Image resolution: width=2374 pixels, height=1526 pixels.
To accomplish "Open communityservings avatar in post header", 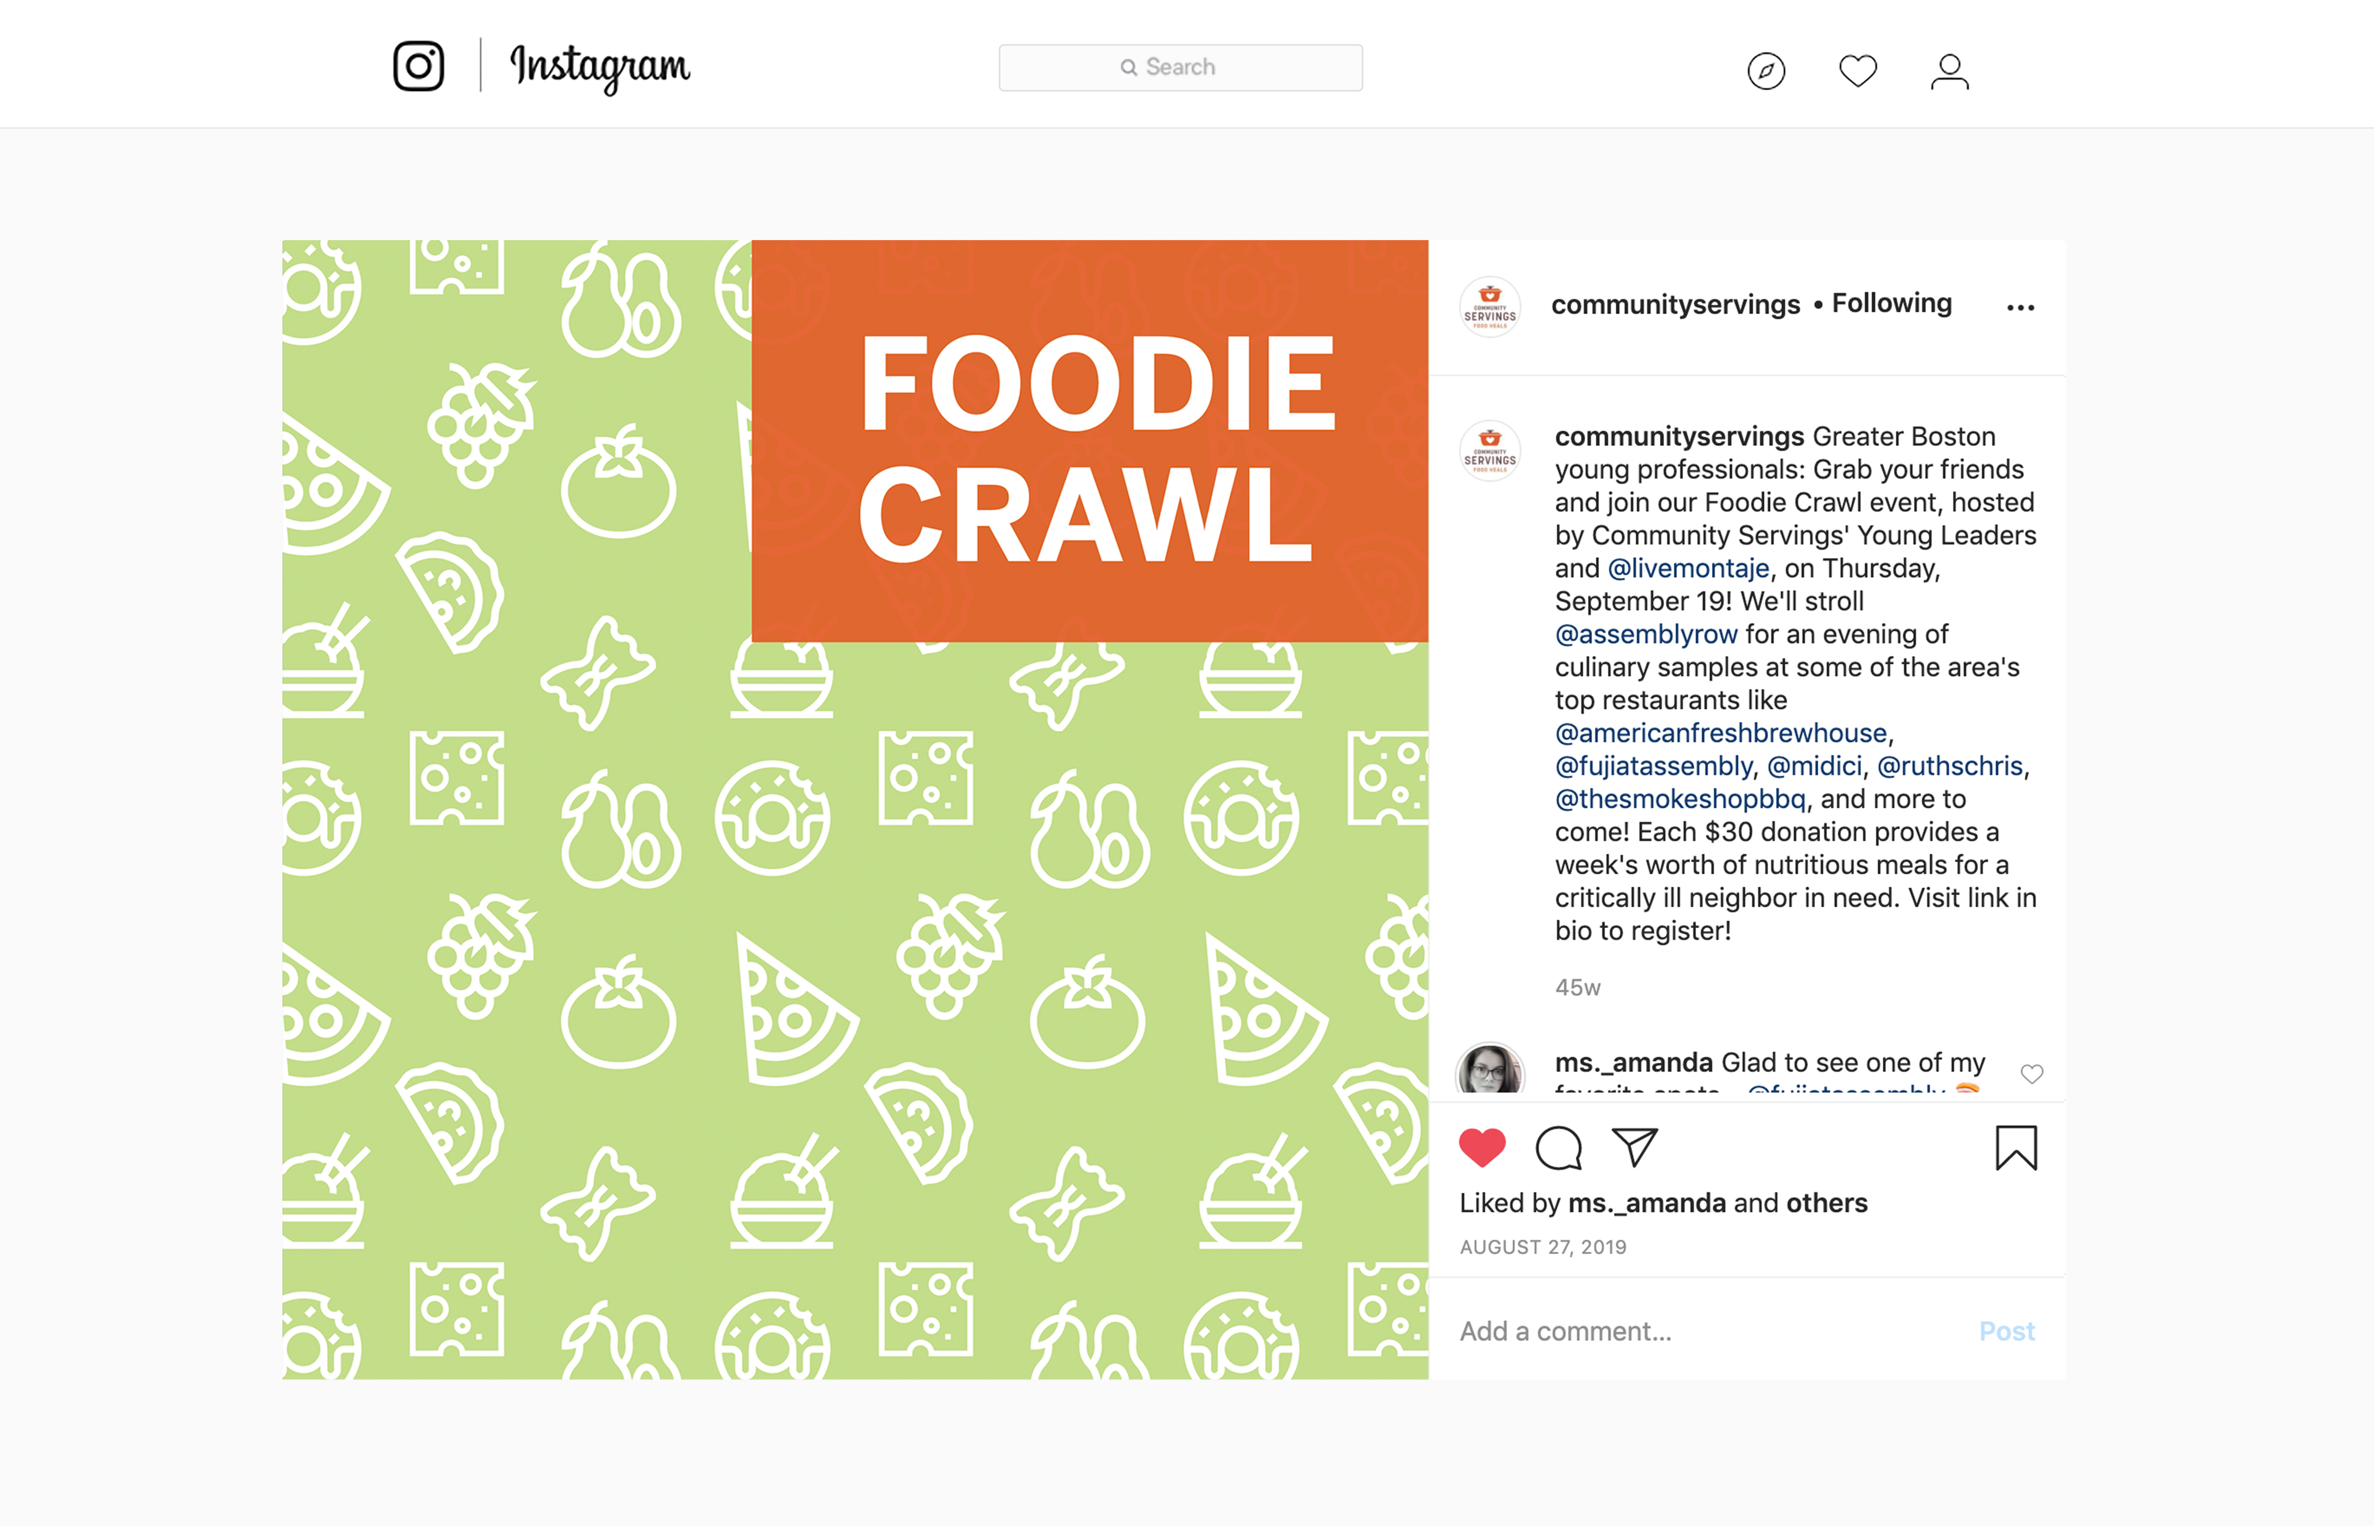I will [1490, 307].
